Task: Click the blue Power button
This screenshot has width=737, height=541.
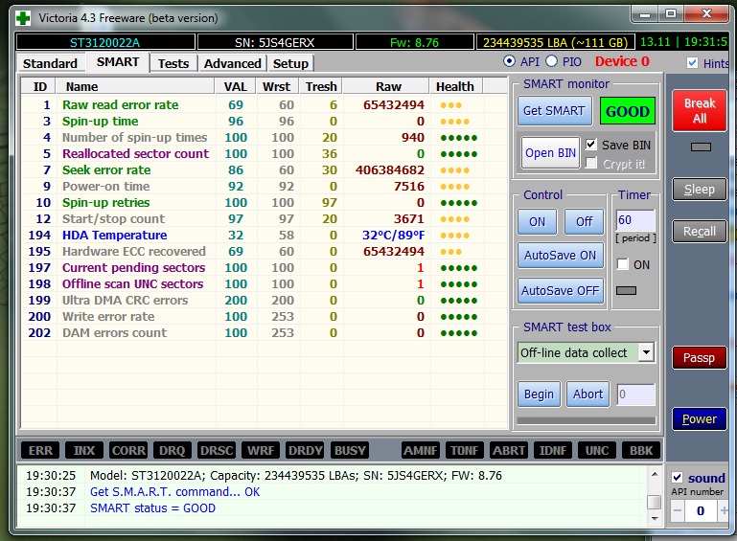Action: (700, 418)
